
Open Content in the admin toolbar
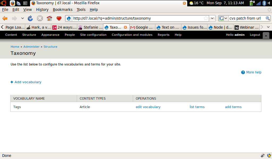[x=11, y=35]
